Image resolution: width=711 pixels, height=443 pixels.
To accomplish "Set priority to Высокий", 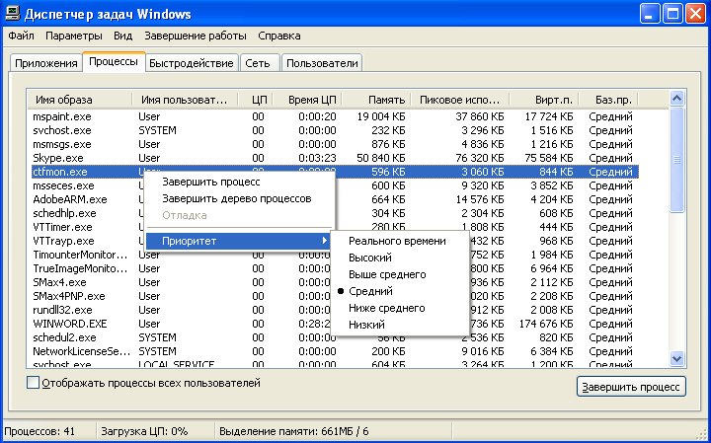I will [x=400, y=258].
